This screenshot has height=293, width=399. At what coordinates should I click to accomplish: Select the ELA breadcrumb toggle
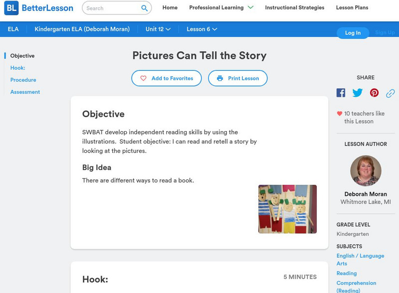tap(13, 29)
